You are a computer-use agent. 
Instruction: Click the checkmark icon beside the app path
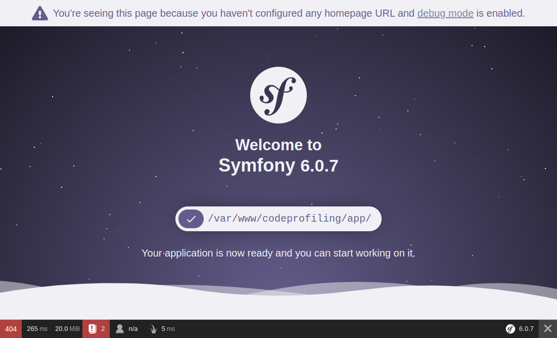(x=191, y=219)
